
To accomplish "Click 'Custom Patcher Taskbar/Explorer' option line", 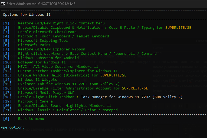I will point(68,71).
